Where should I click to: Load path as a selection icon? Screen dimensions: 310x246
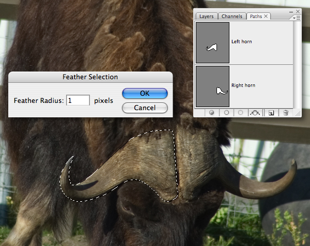coord(240,113)
